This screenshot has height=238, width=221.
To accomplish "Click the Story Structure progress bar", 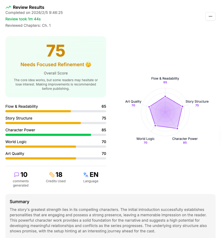I will tap(56, 123).
